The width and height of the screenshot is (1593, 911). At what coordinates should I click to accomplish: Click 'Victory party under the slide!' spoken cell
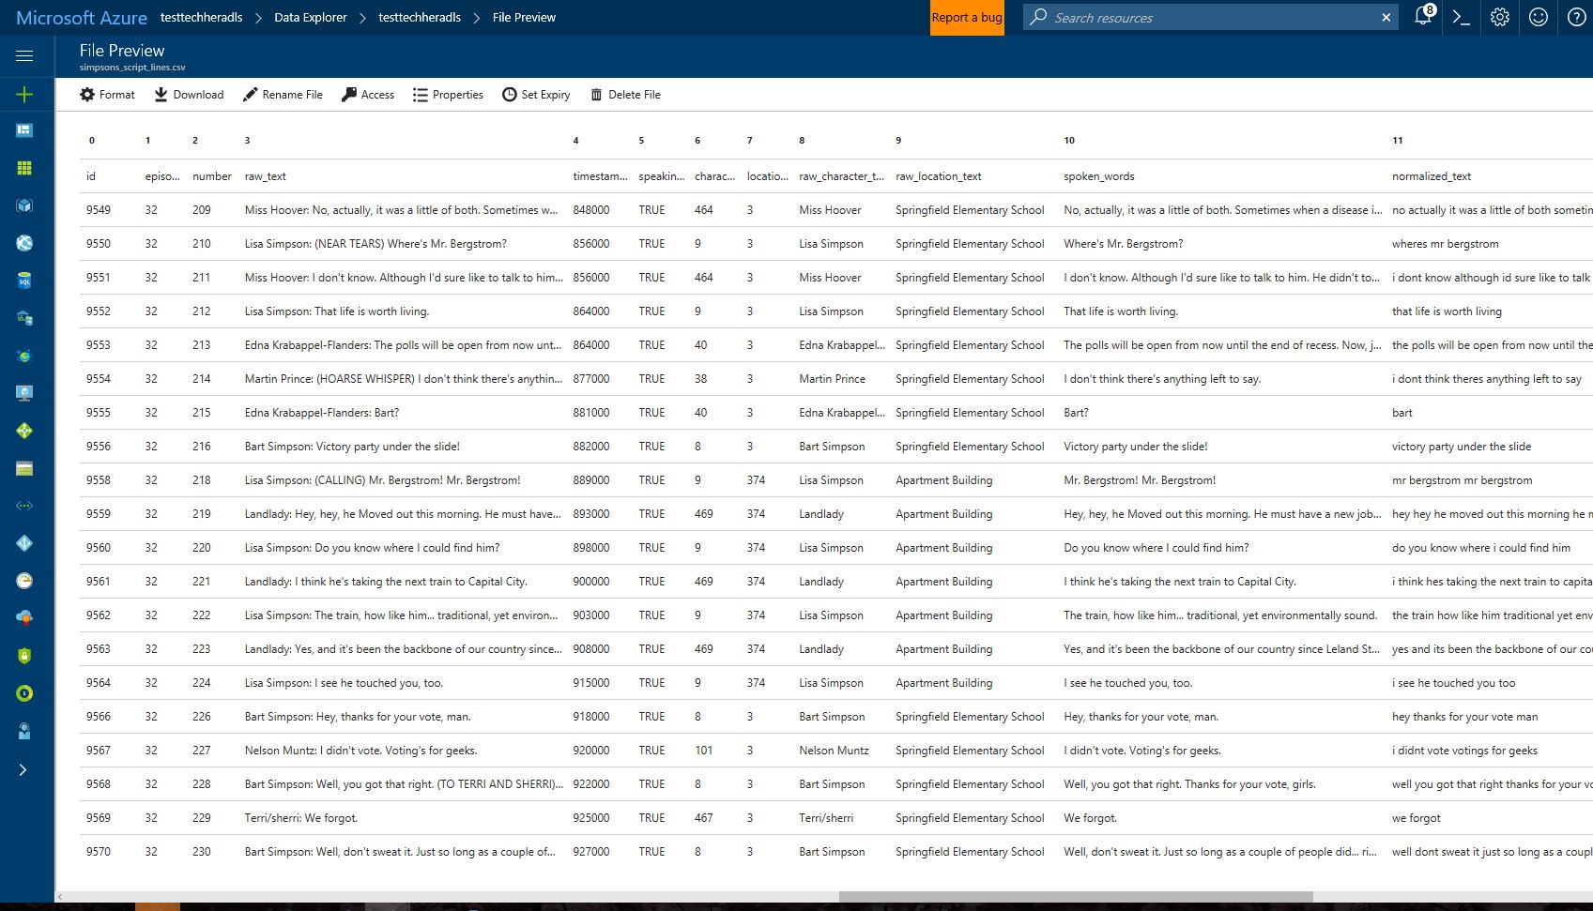pyautogui.click(x=1136, y=446)
